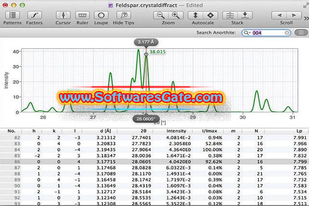Viewport: 309px width, 206px height.
Task: Zoom in with the plus magnifier
Action: click(x=176, y=15)
